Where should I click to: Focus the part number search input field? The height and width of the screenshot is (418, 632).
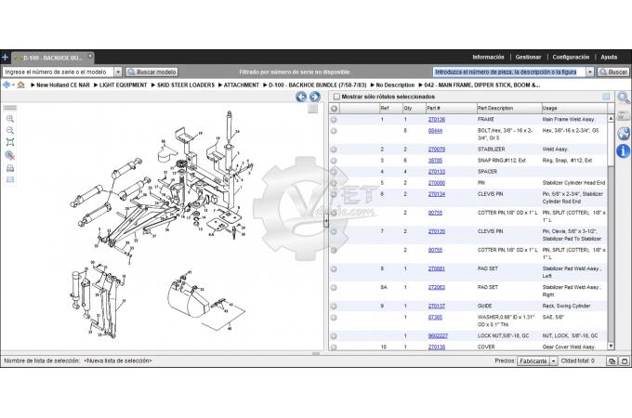pyautogui.click(x=509, y=72)
